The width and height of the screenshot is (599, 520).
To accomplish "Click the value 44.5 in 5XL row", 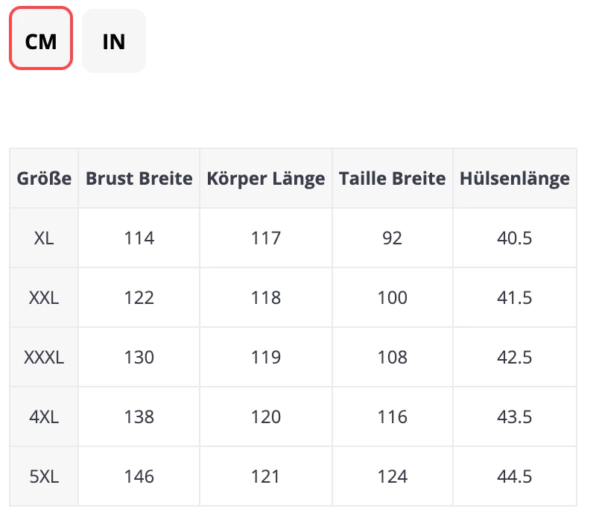I will point(514,476).
